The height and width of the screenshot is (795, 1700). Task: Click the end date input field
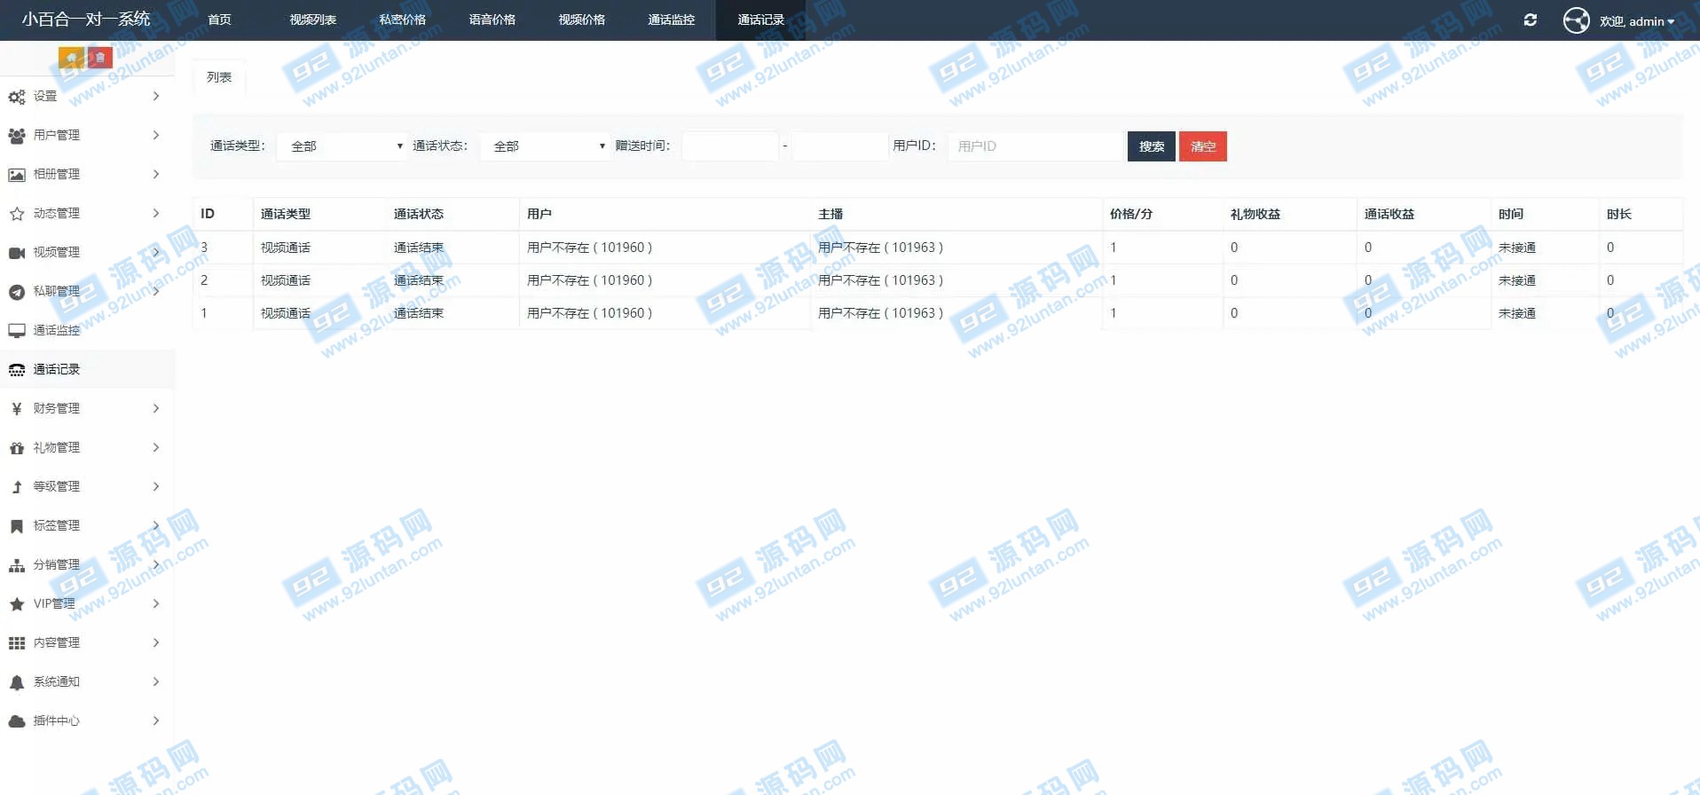(x=840, y=146)
